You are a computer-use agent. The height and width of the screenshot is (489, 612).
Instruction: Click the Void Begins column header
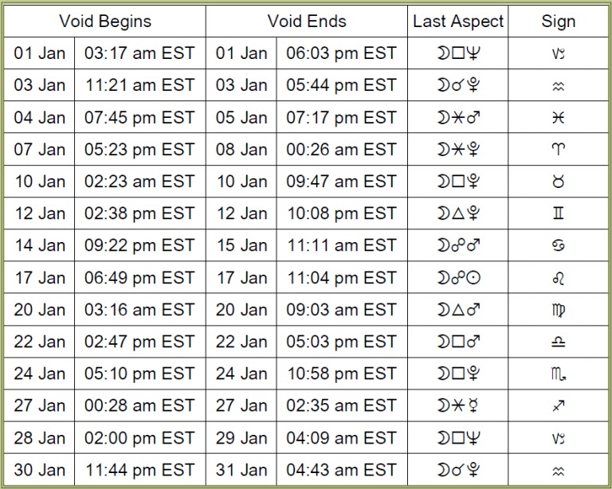pyautogui.click(x=105, y=21)
